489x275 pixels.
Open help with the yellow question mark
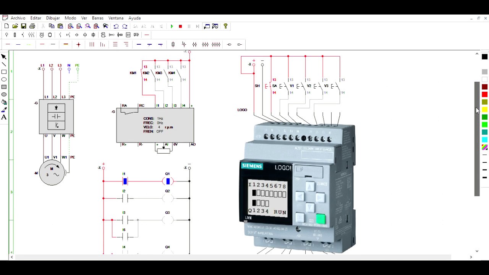225,26
